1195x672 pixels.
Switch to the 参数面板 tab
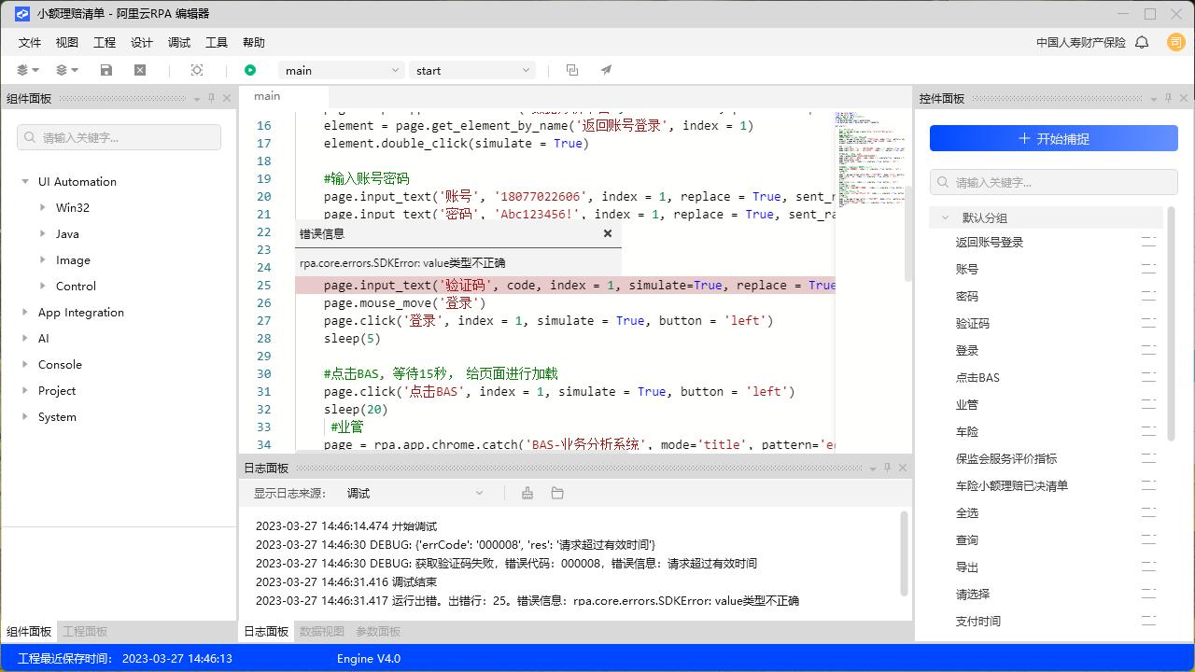click(x=378, y=632)
